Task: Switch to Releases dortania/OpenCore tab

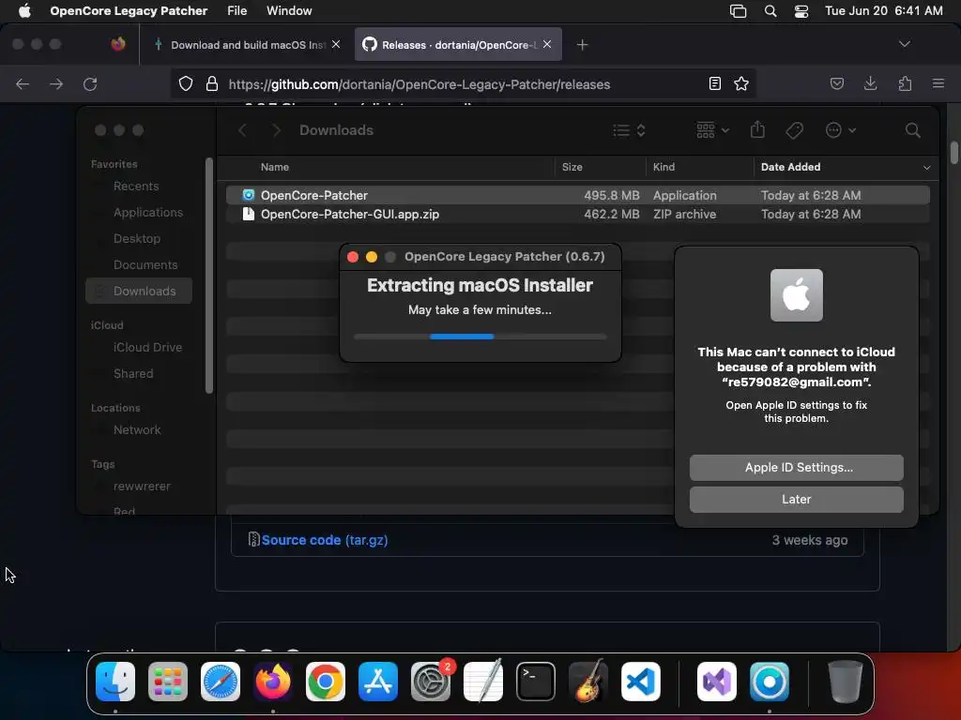Action: pos(458,45)
